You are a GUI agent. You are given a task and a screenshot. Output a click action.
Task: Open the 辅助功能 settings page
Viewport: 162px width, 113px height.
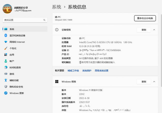pyautogui.click(x=25, y=80)
